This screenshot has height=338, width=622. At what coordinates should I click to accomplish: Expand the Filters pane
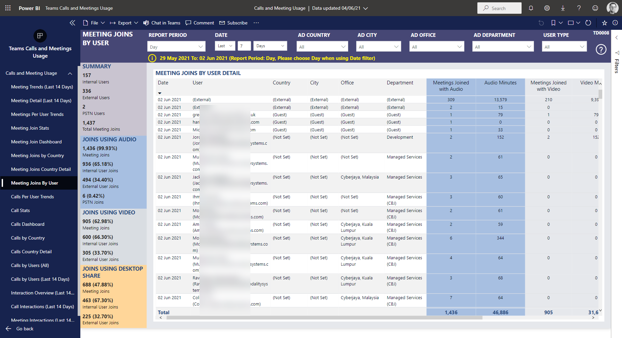click(x=617, y=38)
